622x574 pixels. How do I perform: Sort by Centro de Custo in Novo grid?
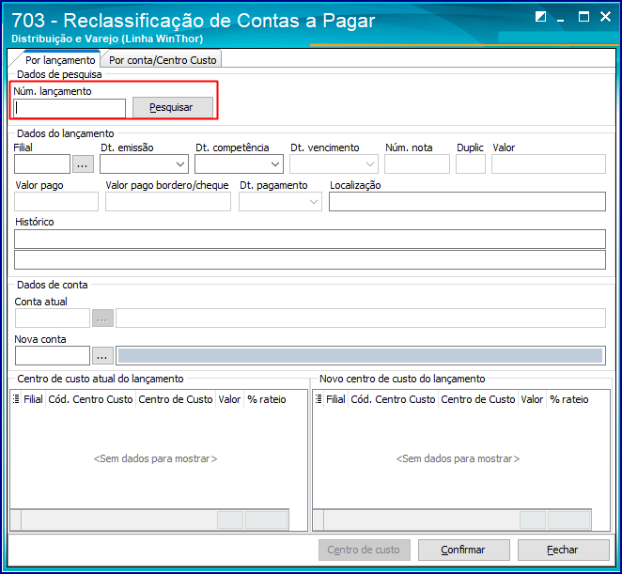[478, 399]
